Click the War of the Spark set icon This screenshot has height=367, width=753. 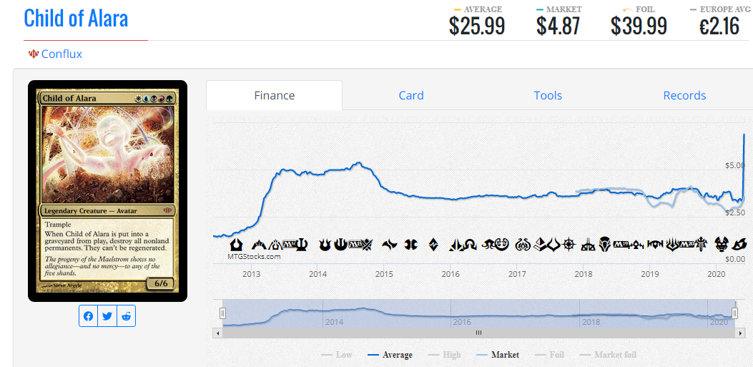pyautogui.click(x=673, y=245)
